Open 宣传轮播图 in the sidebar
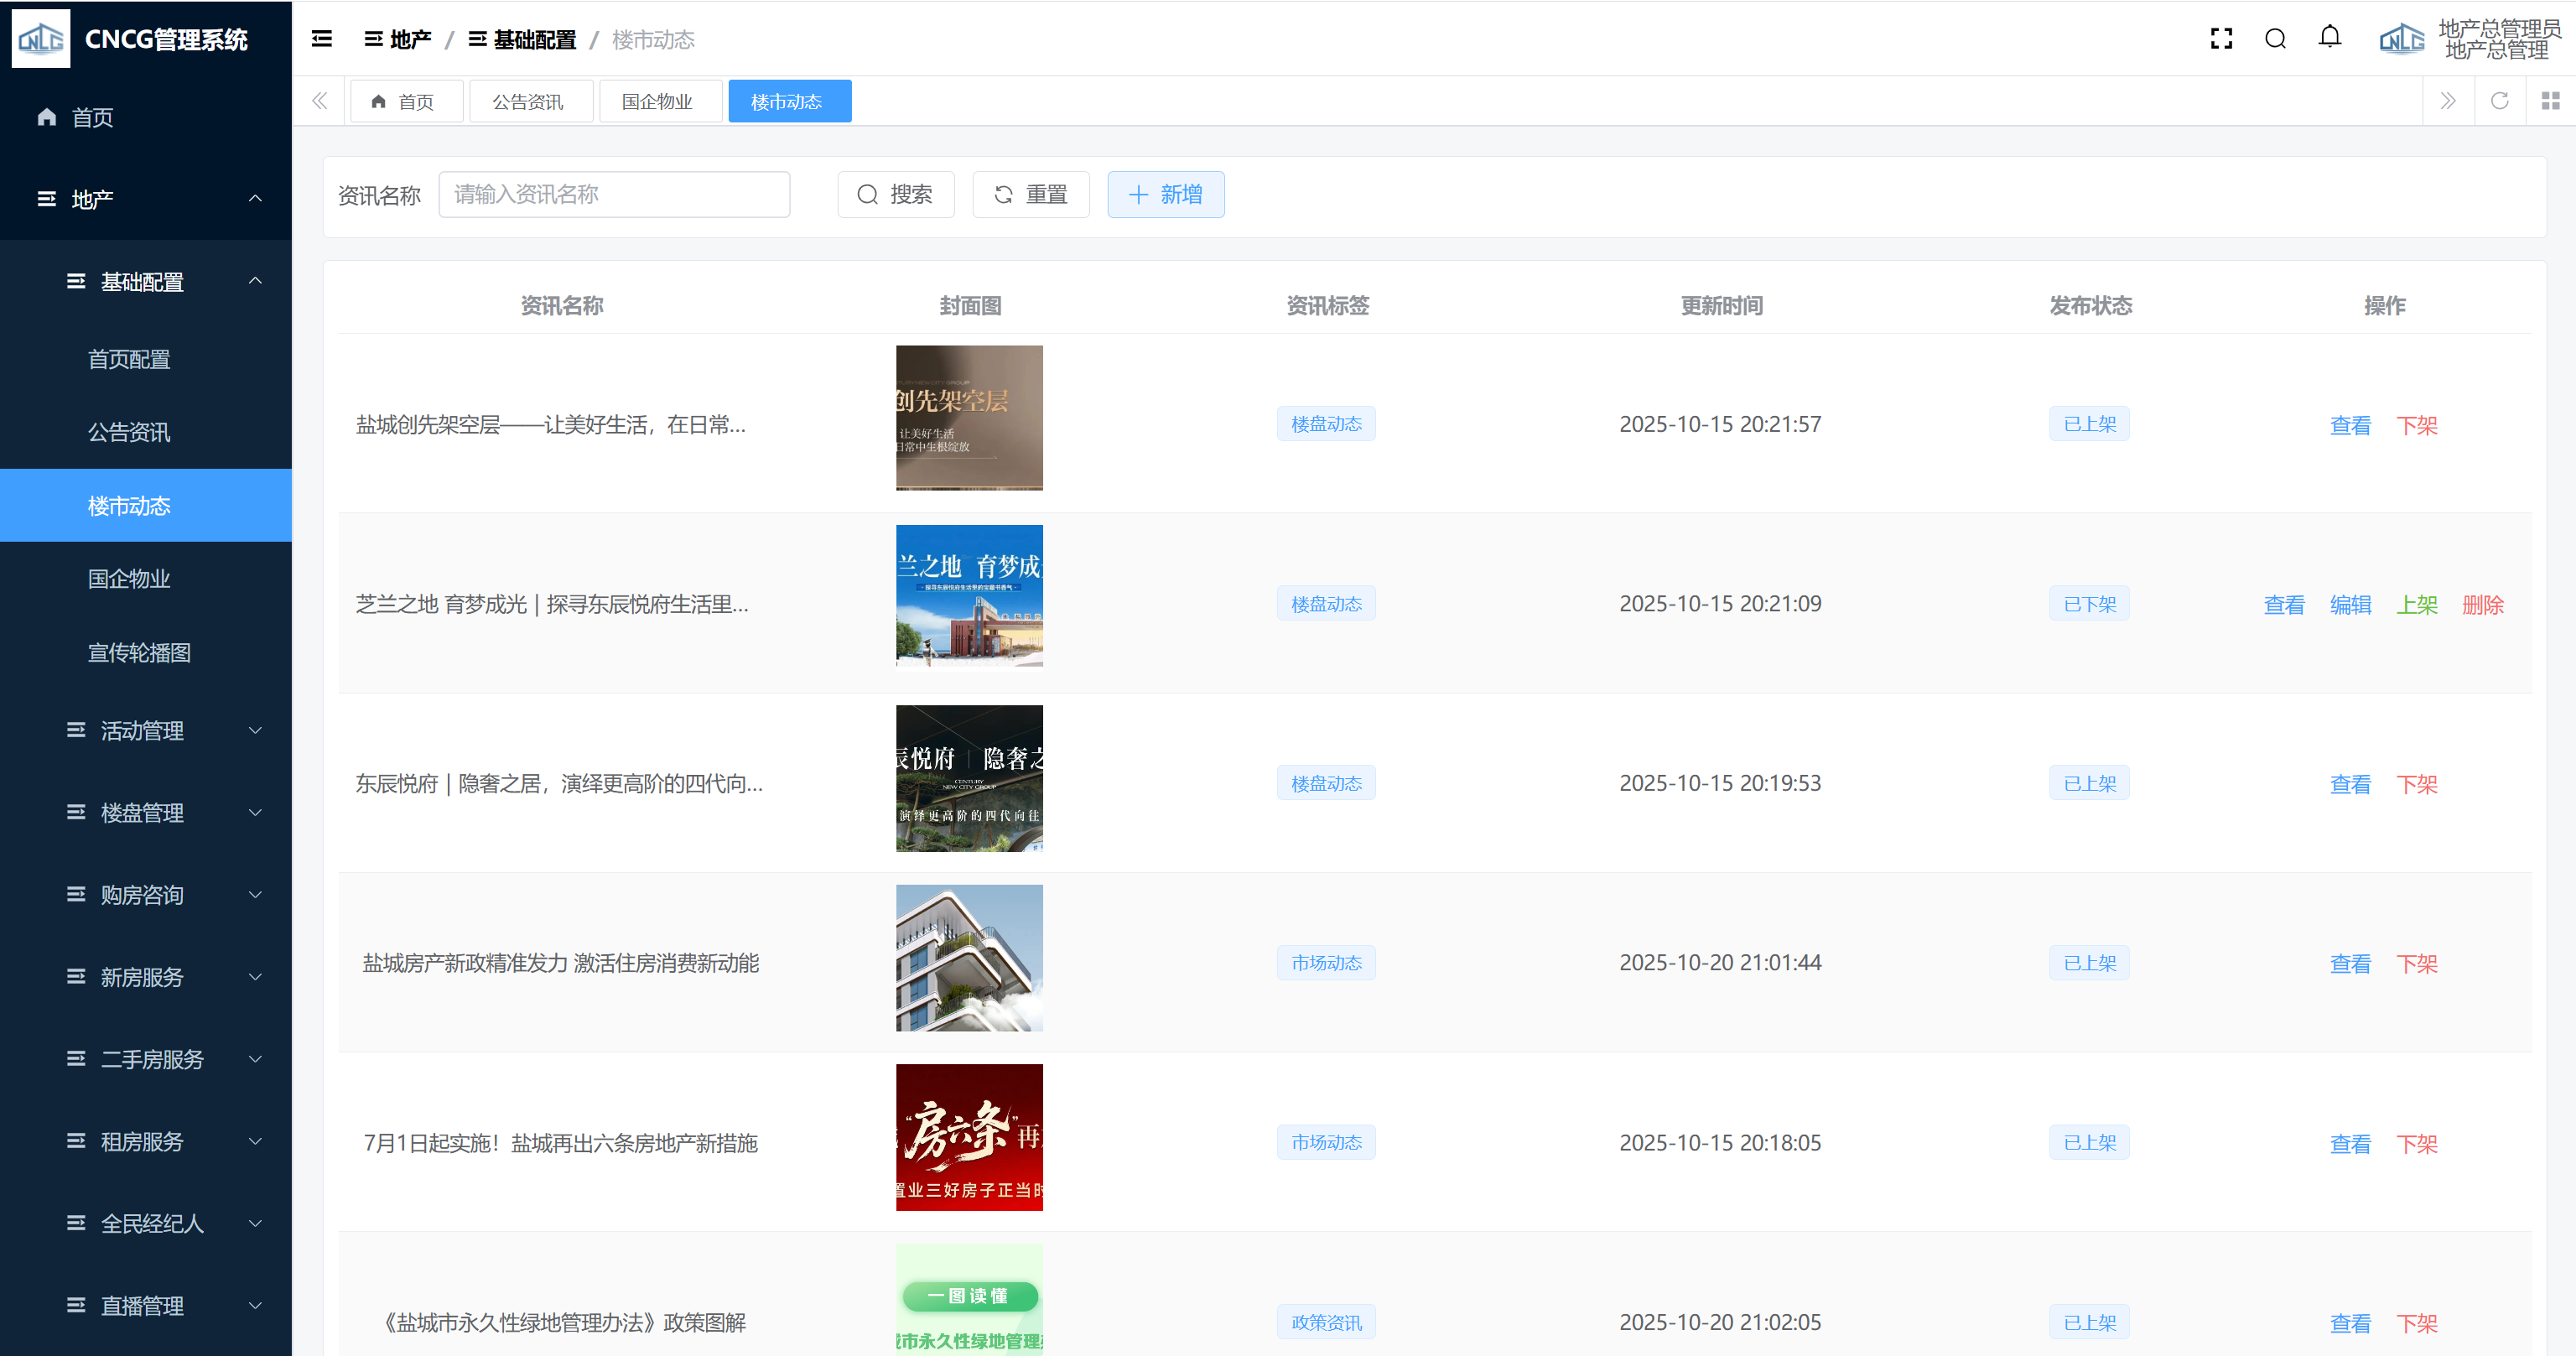Image resolution: width=2576 pixels, height=1356 pixels. click(139, 653)
